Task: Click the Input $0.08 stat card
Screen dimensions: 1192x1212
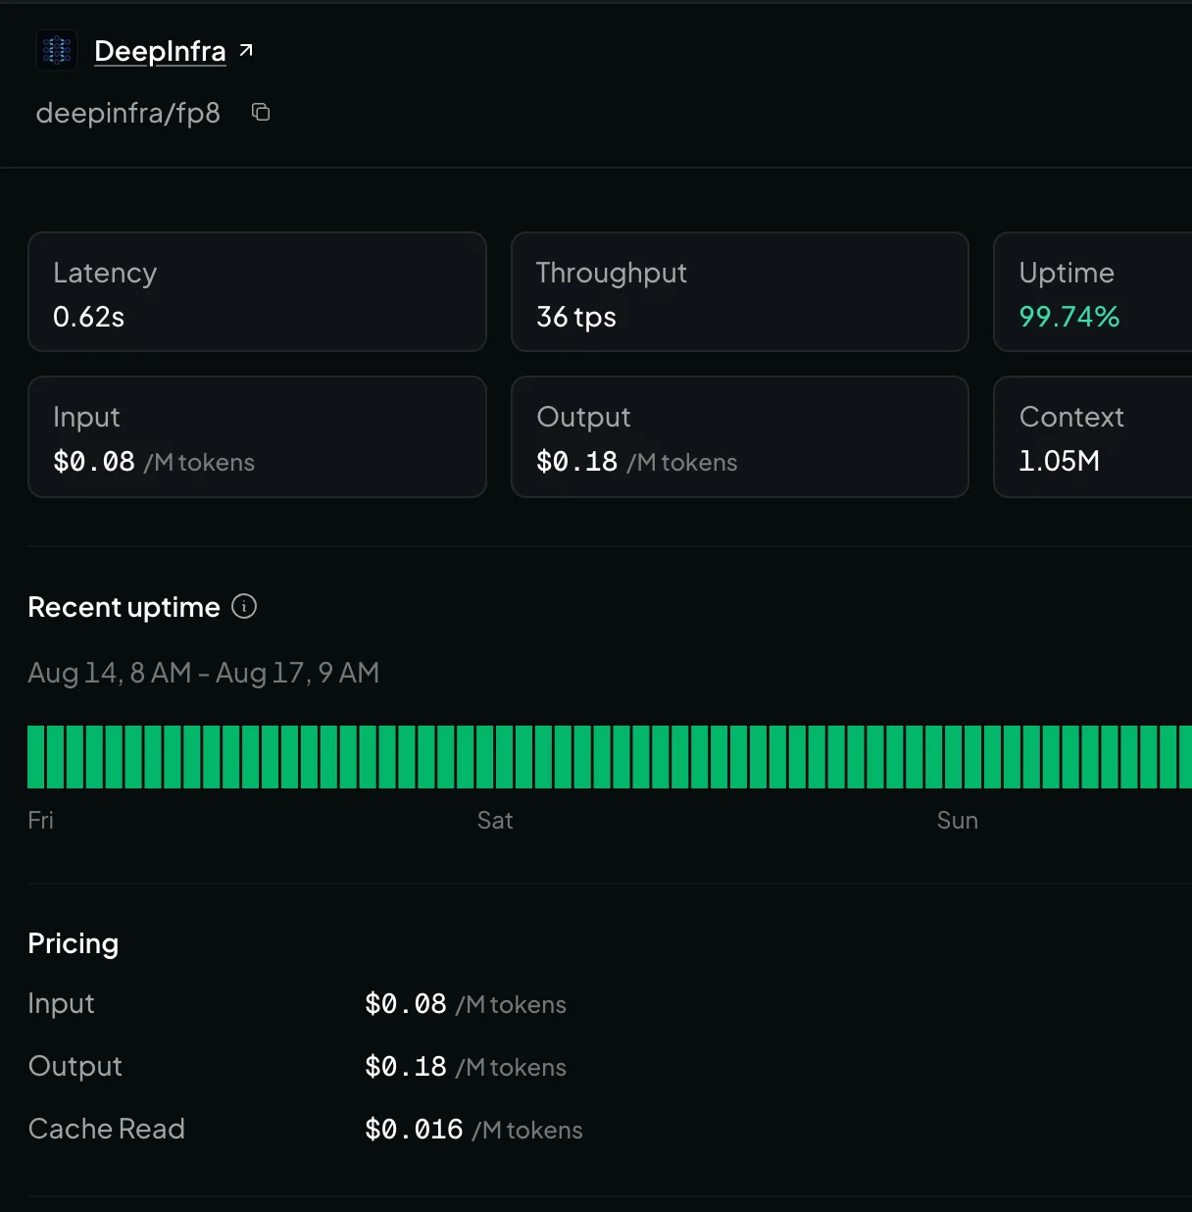Action: point(257,437)
